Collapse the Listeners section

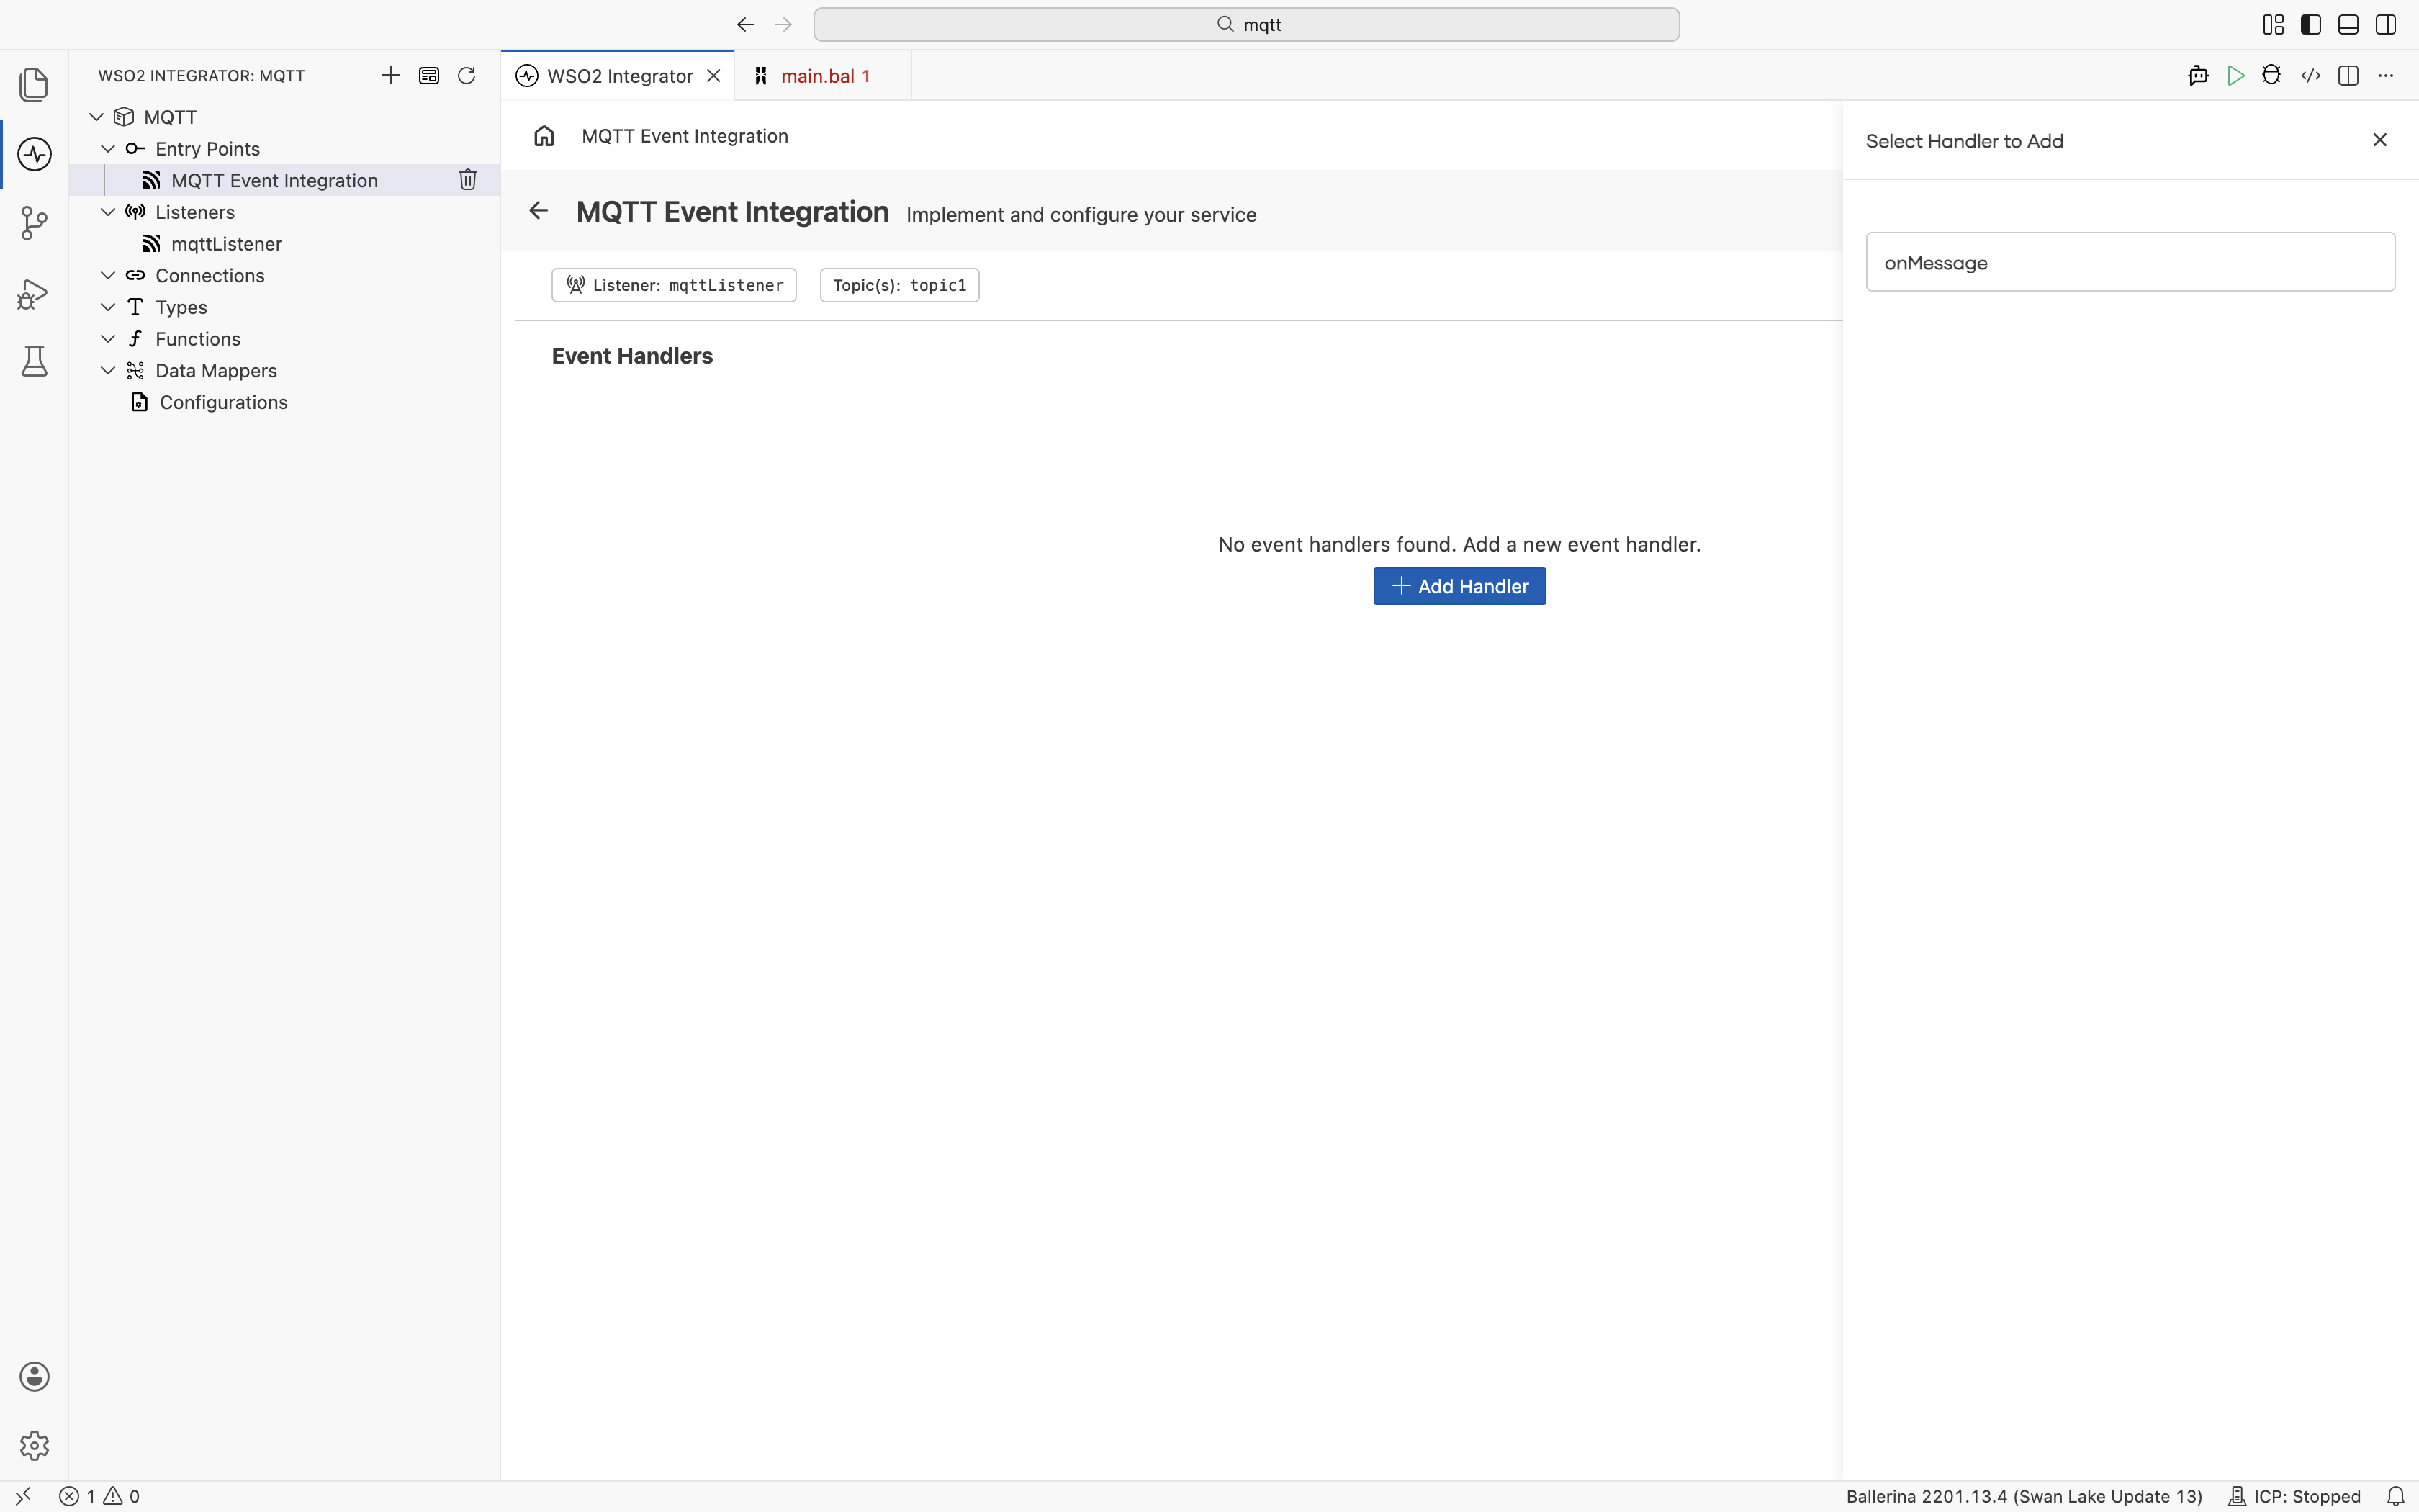(108, 212)
